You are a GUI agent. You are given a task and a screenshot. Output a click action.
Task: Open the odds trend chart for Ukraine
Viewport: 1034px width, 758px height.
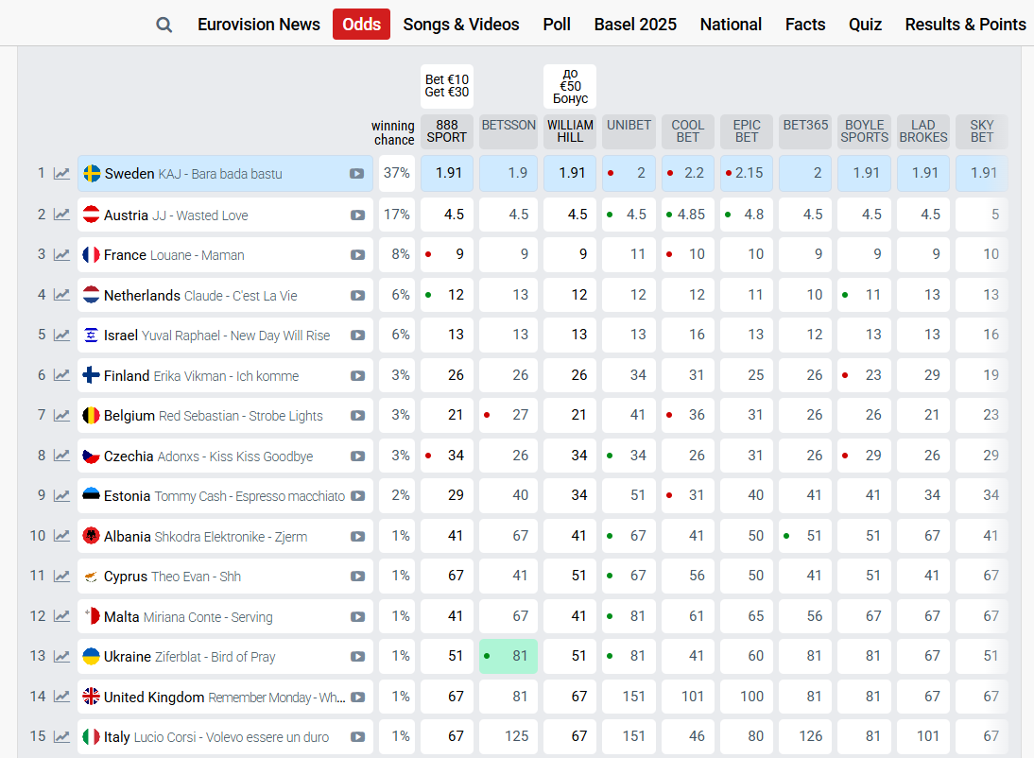click(x=61, y=657)
